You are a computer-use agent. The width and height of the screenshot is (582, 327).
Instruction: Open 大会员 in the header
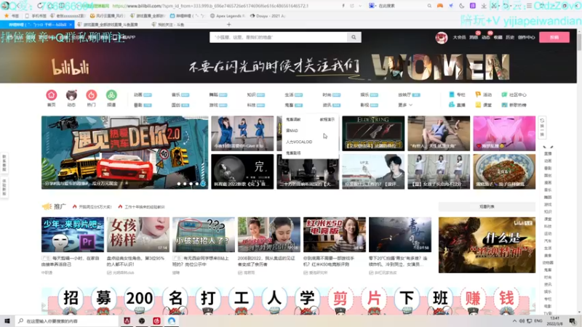click(459, 38)
